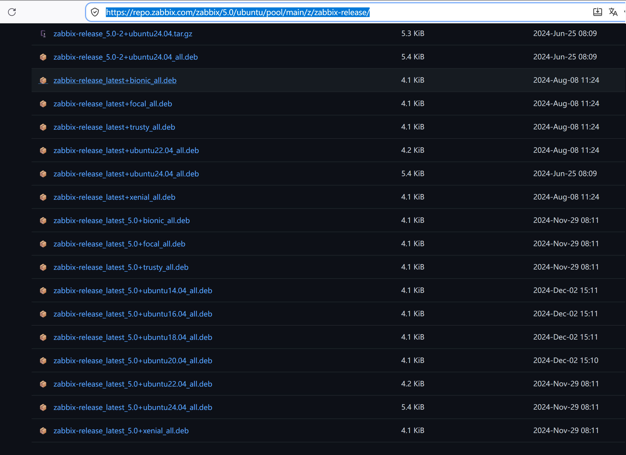The width and height of the screenshot is (626, 455).
Task: Open zabbix-release_latest+bionic_all.deb link
Action: pos(115,81)
